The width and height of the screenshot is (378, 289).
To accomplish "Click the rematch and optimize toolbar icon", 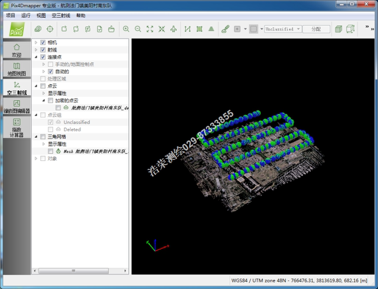I will click(x=88, y=29).
